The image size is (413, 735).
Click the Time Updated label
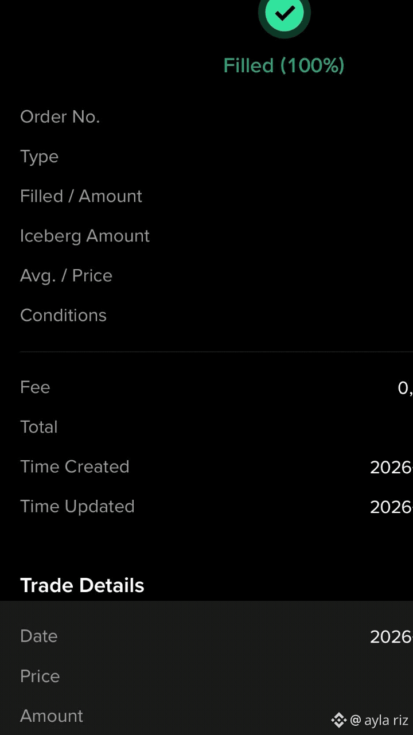point(77,507)
